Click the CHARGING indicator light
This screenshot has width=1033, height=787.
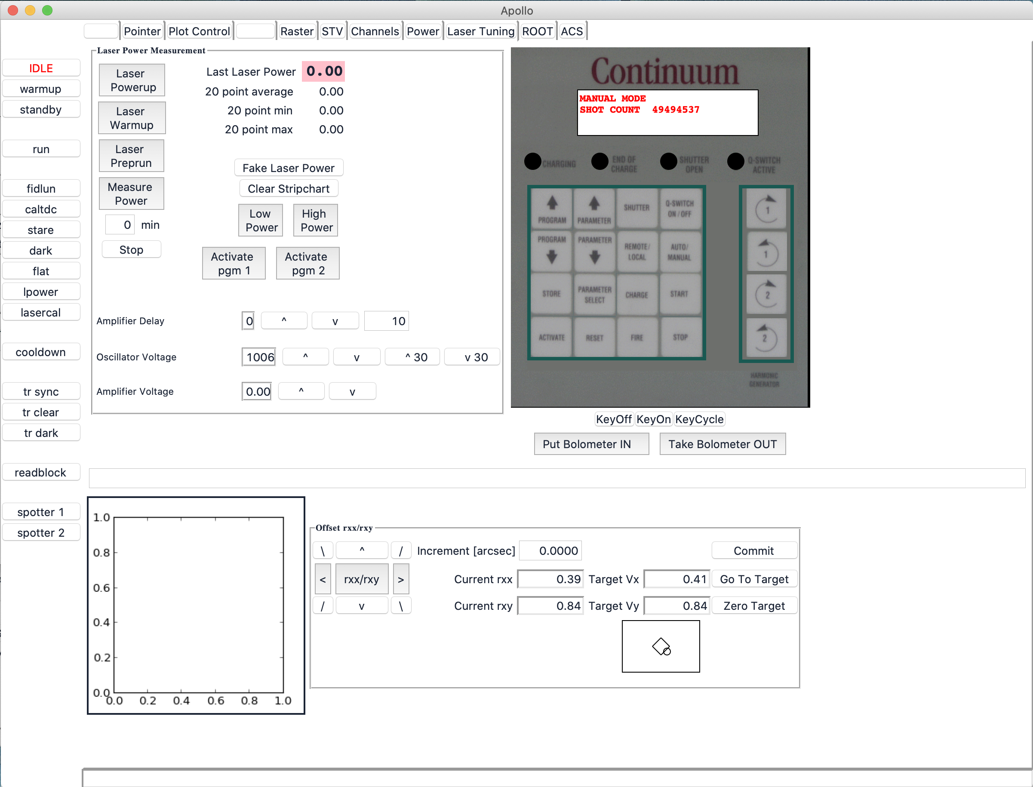coord(533,162)
